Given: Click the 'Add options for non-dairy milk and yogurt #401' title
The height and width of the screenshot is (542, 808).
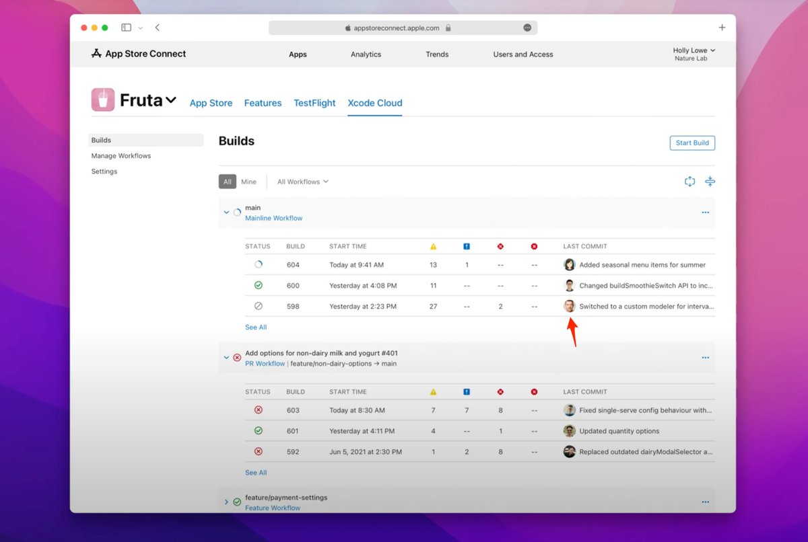Looking at the screenshot, I should pos(321,353).
